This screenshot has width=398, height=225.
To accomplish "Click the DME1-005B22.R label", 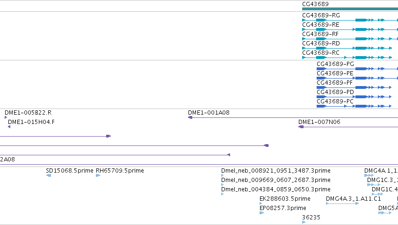I will click(28, 112).
